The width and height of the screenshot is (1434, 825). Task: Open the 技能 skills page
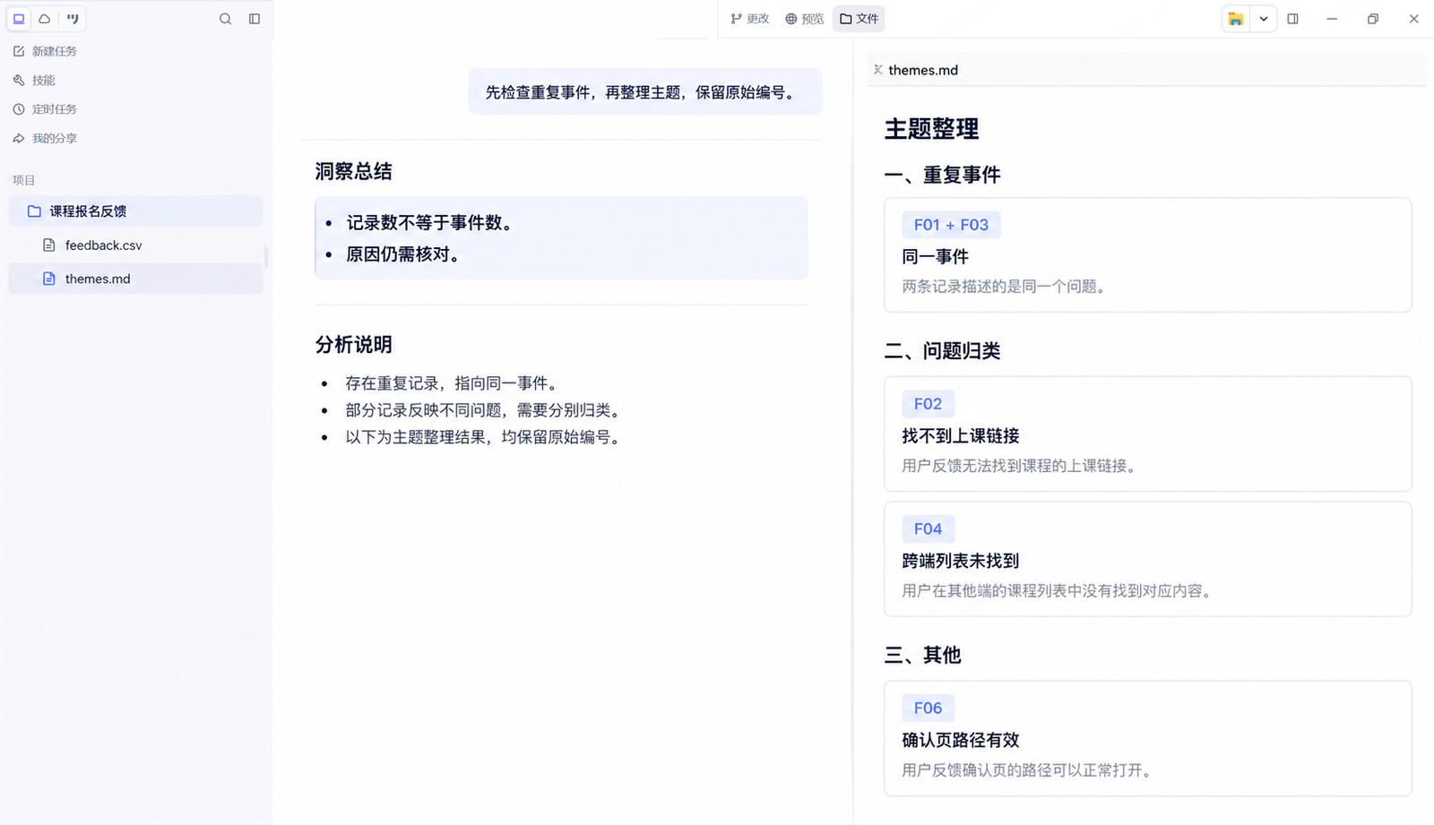pyautogui.click(x=34, y=80)
